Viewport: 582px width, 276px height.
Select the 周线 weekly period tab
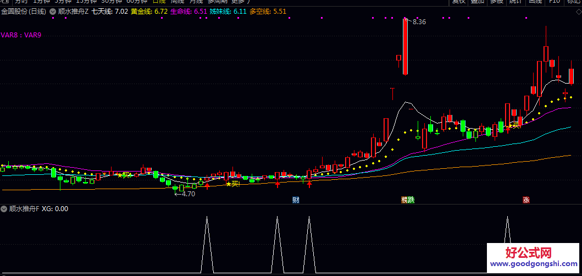pyautogui.click(x=178, y=2)
